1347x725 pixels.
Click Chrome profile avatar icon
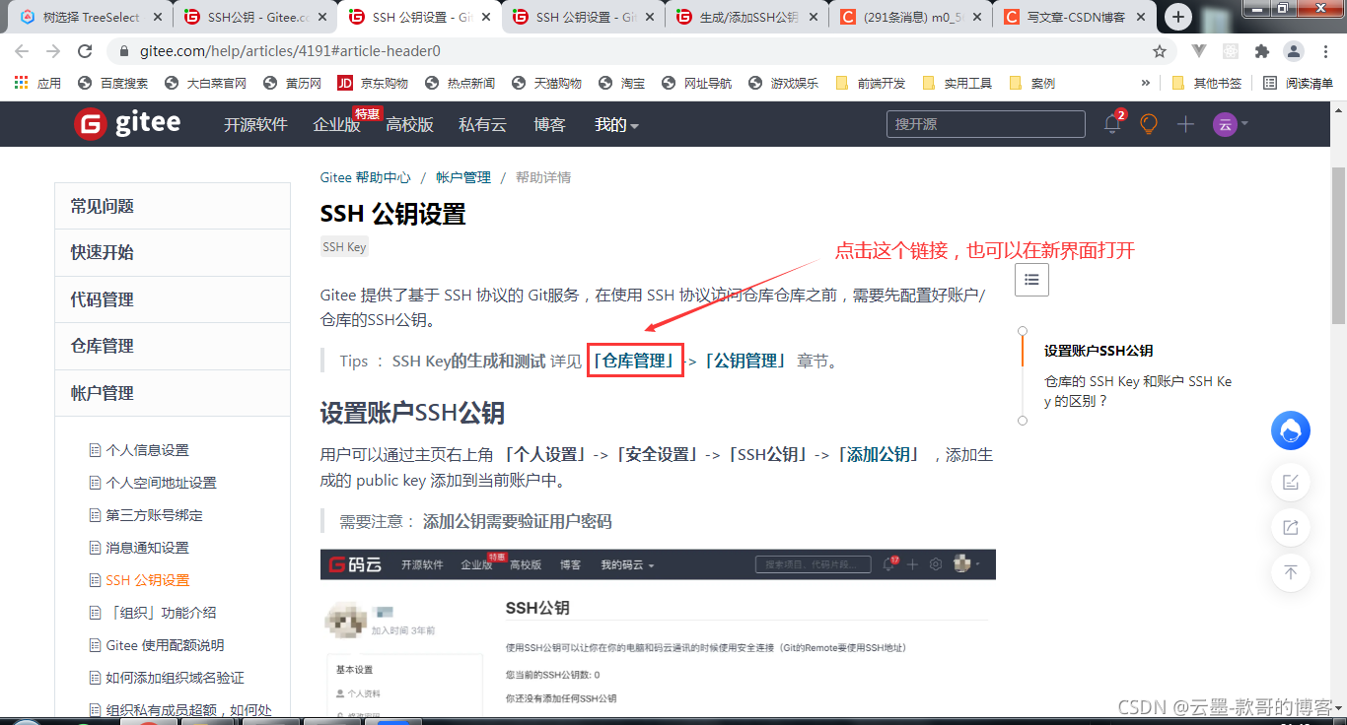[x=1294, y=51]
